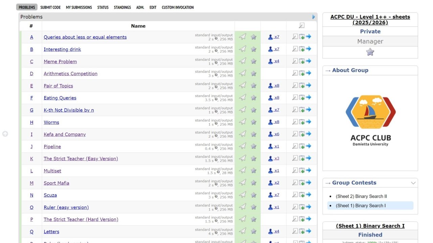This screenshot has width=433, height=243.
Task: Open the Adm. tab
Action: 140,7
